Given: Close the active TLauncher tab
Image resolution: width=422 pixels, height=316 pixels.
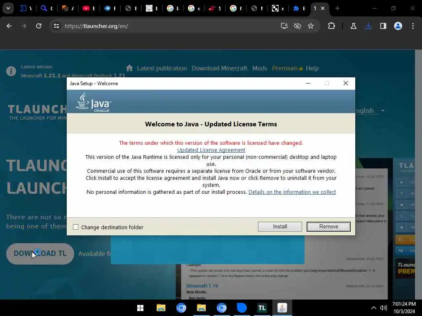Looking at the screenshot, I should click(x=323, y=8).
